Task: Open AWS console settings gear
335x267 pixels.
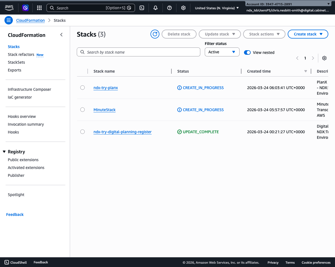Action: pos(183,8)
